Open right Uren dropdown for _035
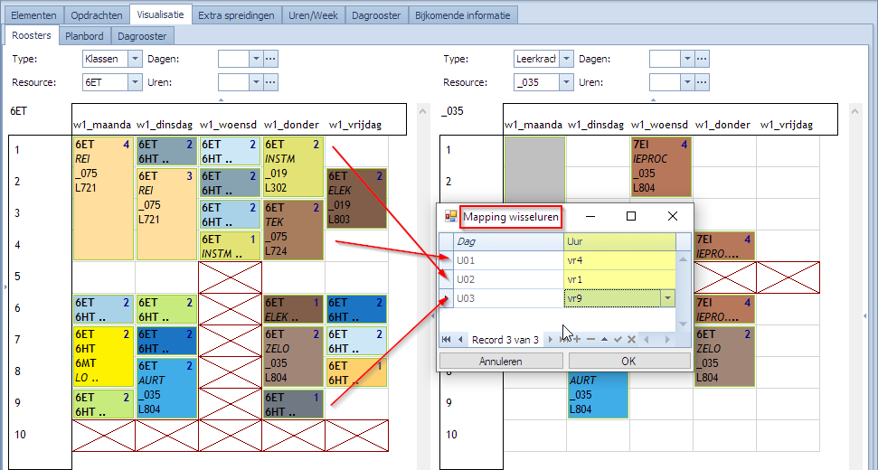 [x=687, y=82]
